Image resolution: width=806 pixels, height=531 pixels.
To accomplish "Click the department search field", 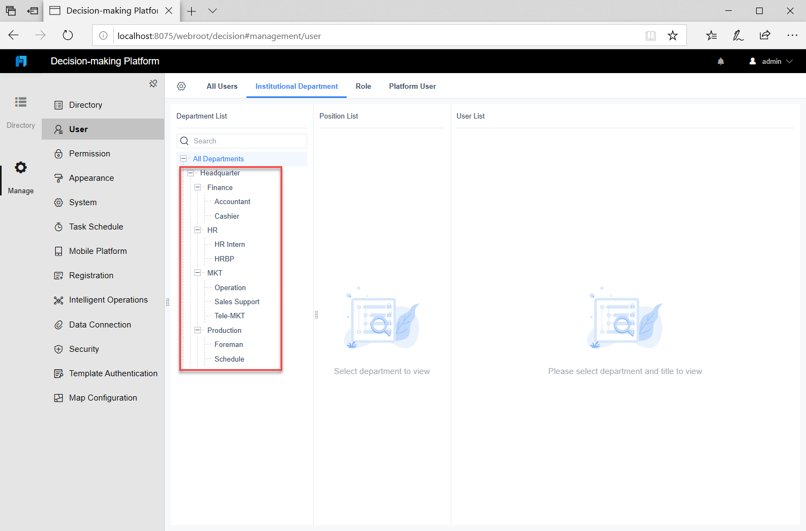I will 241,141.
